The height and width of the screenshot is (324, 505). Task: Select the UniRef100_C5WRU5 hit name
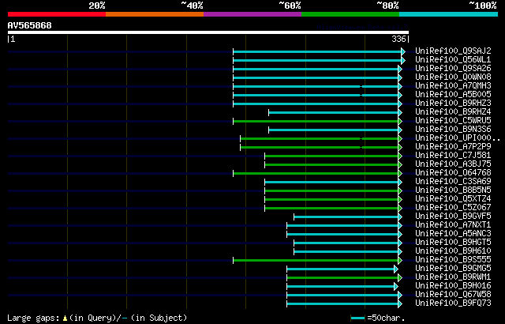pos(453,121)
